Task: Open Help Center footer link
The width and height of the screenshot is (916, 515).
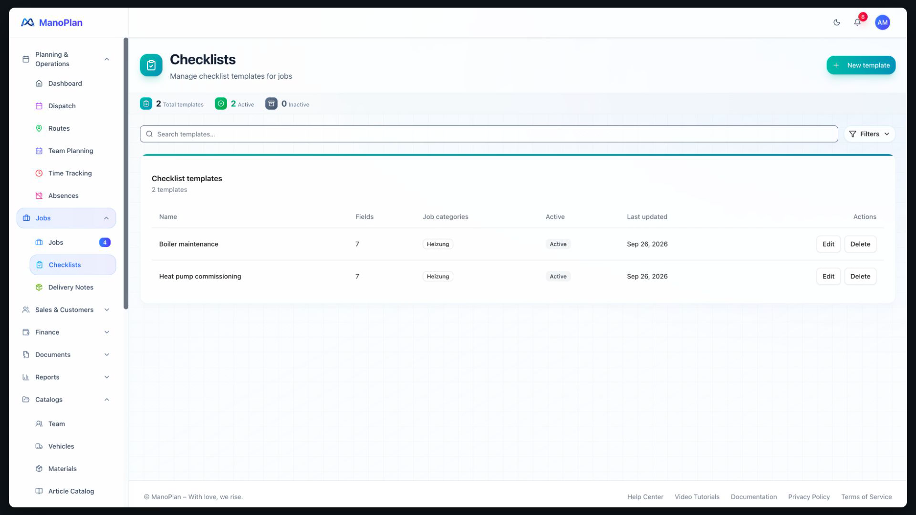Action: click(x=645, y=497)
